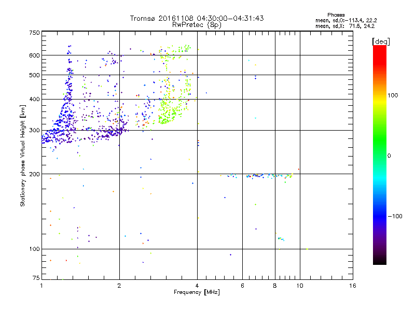
Task: Click the '0' colorbar tick label
Action: point(389,156)
